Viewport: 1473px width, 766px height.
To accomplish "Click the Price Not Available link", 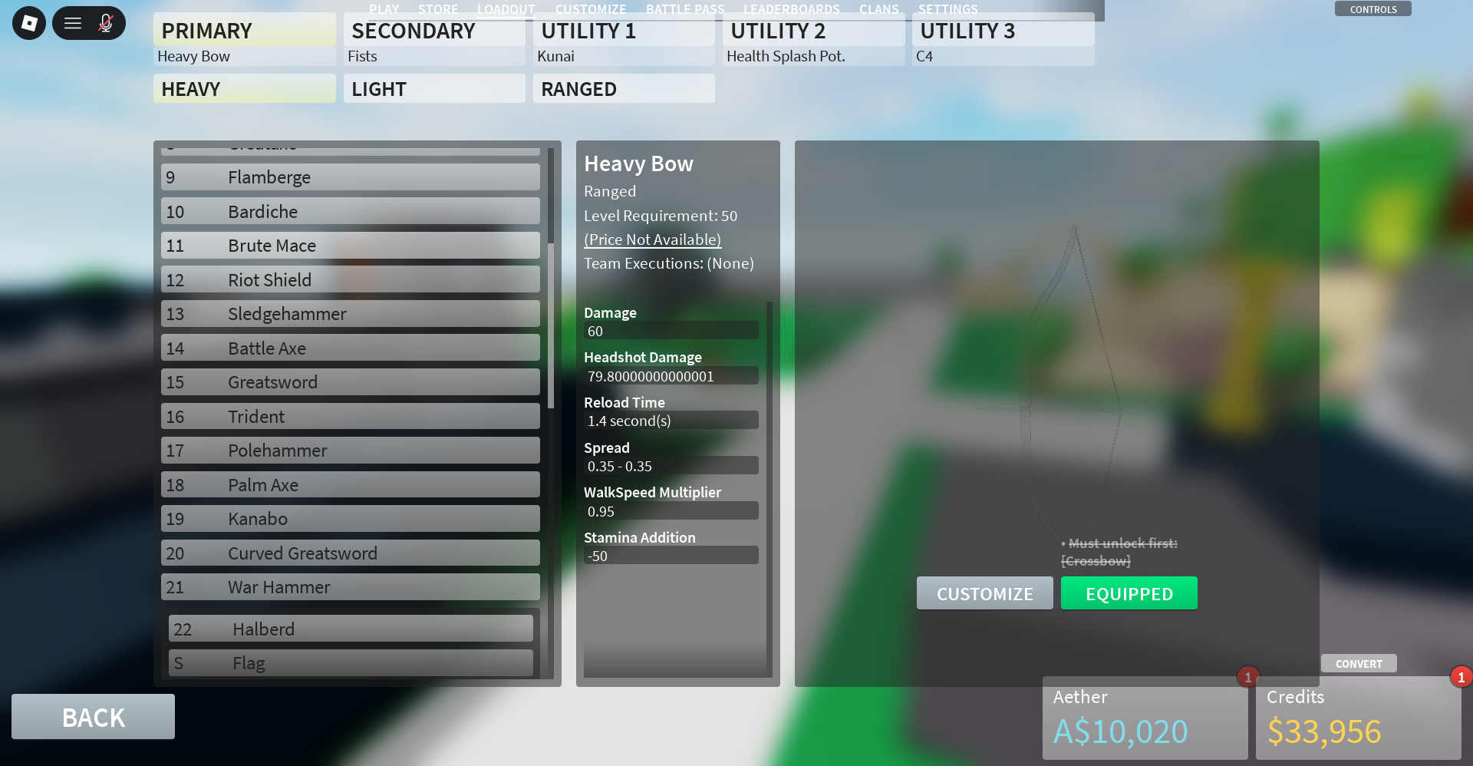I will tap(653, 239).
